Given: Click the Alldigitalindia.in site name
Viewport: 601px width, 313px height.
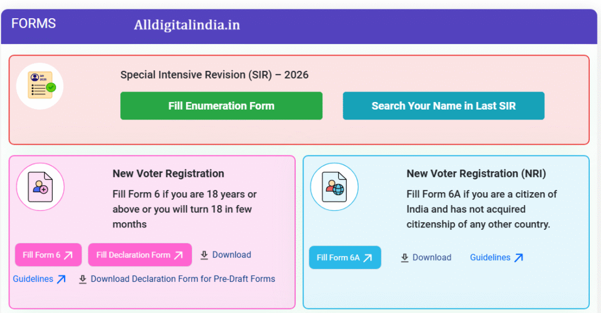Looking at the screenshot, I should coord(187,25).
